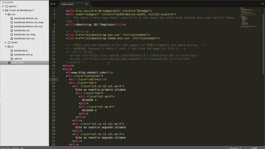The image size is (265, 149).
Task: Open bootstrap.min.js file
Action: [x=23, y=55]
